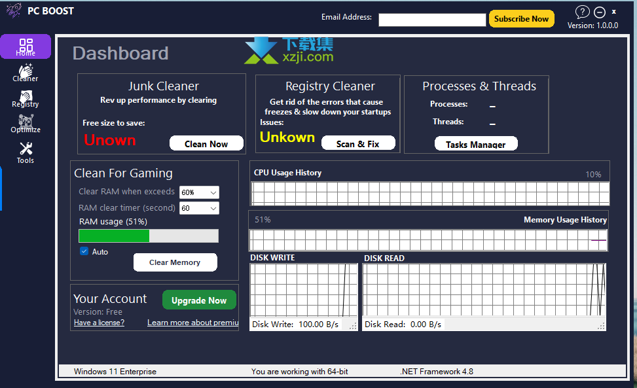Click the Email Address input field
The image size is (637, 388).
[x=432, y=20]
